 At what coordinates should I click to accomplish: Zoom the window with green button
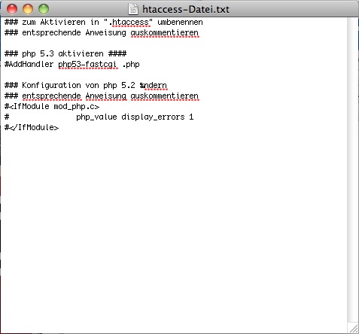point(44,9)
